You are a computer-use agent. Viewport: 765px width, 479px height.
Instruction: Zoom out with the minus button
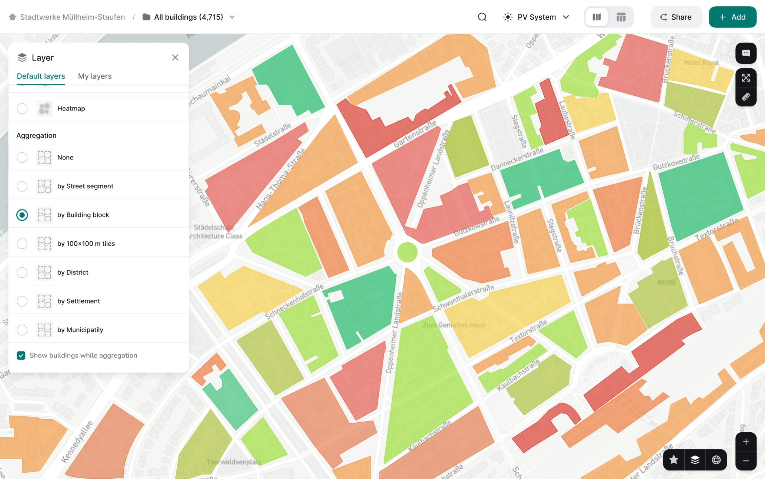point(746,461)
